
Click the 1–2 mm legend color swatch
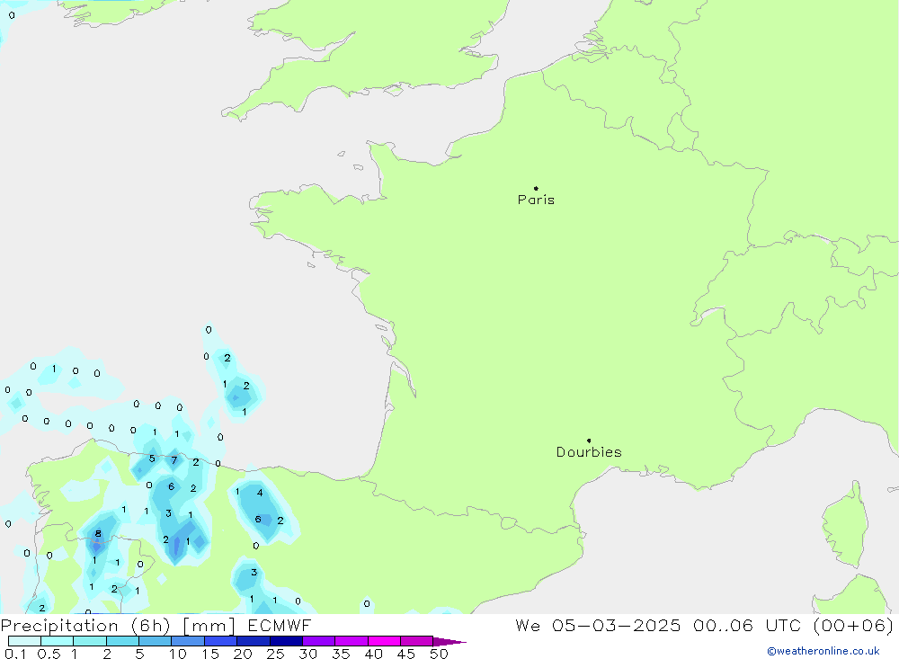click(90, 641)
